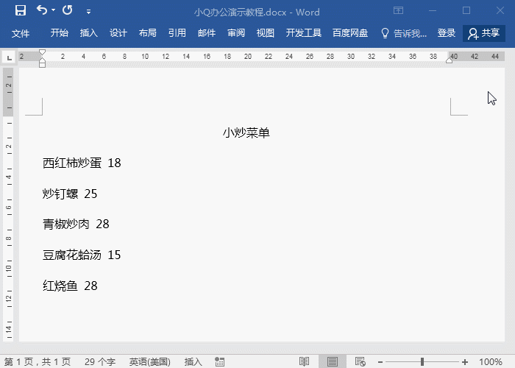The width and height of the screenshot is (515, 368).
Task: Open the 文件 menu
Action: [x=21, y=33]
